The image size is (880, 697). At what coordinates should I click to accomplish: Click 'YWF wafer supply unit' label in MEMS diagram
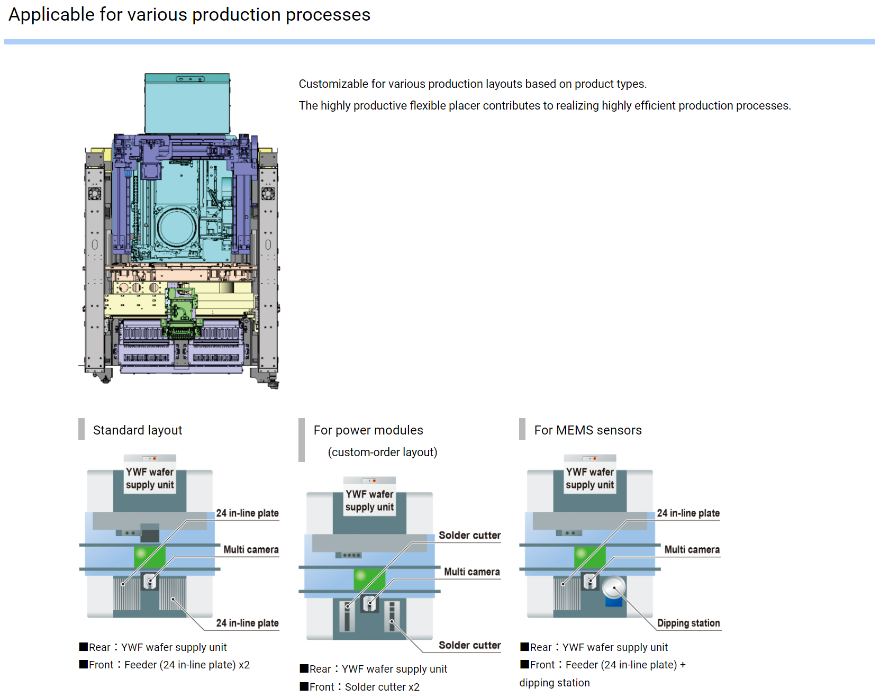590,478
